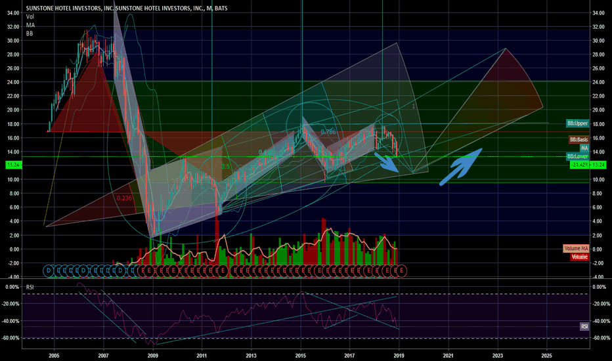This screenshot has width=612, height=361.
Task: Click the BB:Lower label on the price scale
Action: (x=577, y=156)
